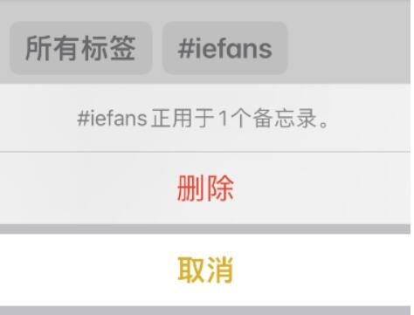The width and height of the screenshot is (414, 315).
Task: Dismiss sheet via dimmed area beside #iefans
Action: (x=349, y=48)
